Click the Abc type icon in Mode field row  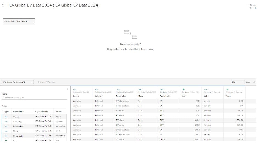point(6,131)
